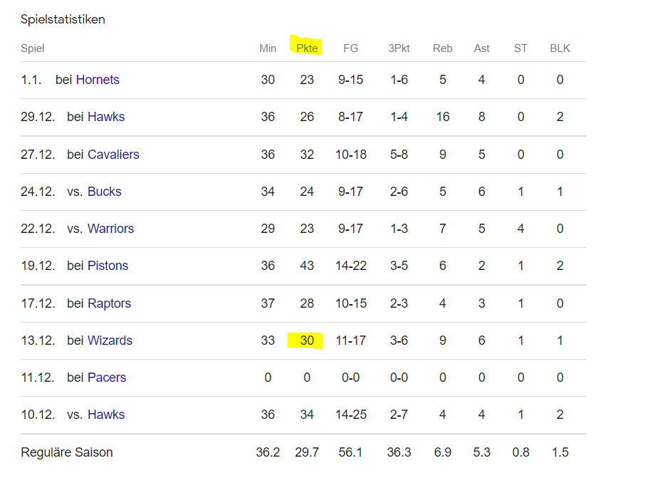
Task: Open the Cavaliers team link
Action: click(113, 155)
